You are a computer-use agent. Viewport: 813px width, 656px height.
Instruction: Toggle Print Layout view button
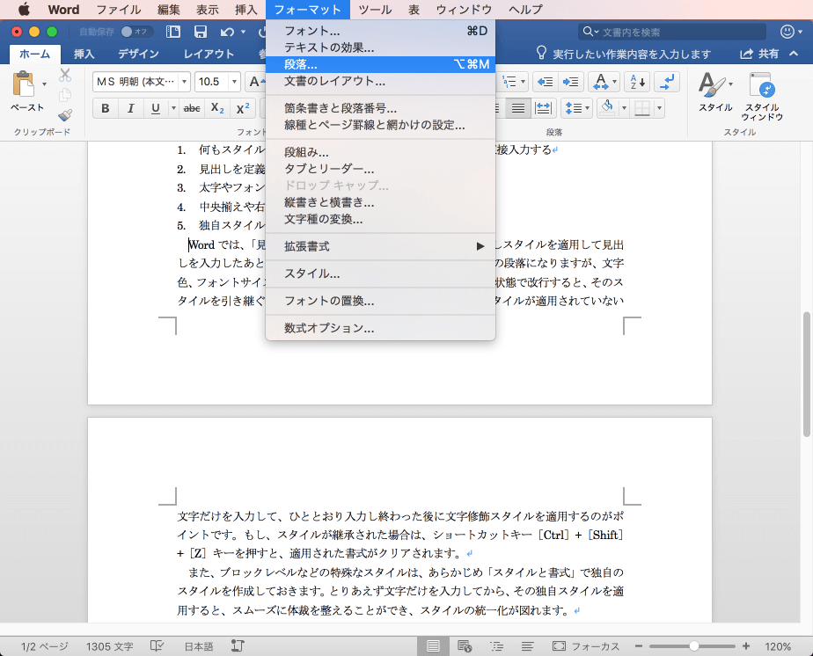click(x=433, y=646)
